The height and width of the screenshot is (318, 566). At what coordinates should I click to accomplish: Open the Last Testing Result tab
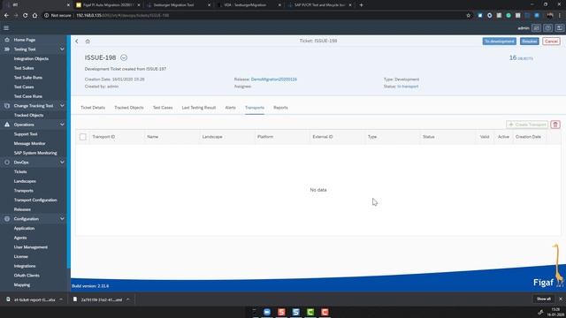198,108
